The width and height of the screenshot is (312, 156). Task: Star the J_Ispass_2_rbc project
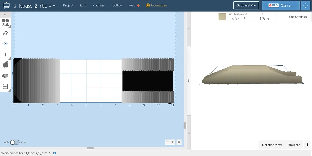click(50, 5)
